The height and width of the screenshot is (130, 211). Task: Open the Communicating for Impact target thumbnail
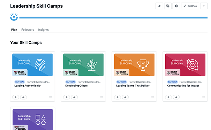pyautogui.click(x=185, y=65)
